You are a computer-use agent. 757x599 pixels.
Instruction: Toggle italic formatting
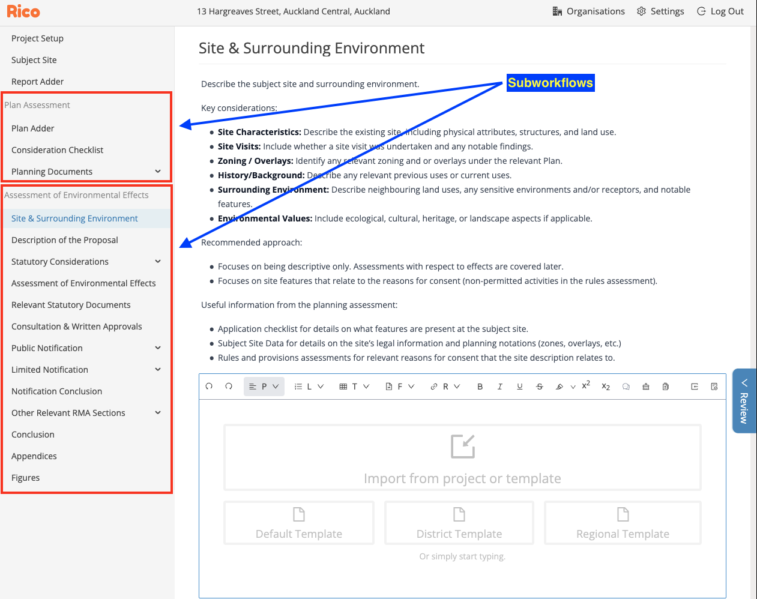pyautogui.click(x=499, y=387)
